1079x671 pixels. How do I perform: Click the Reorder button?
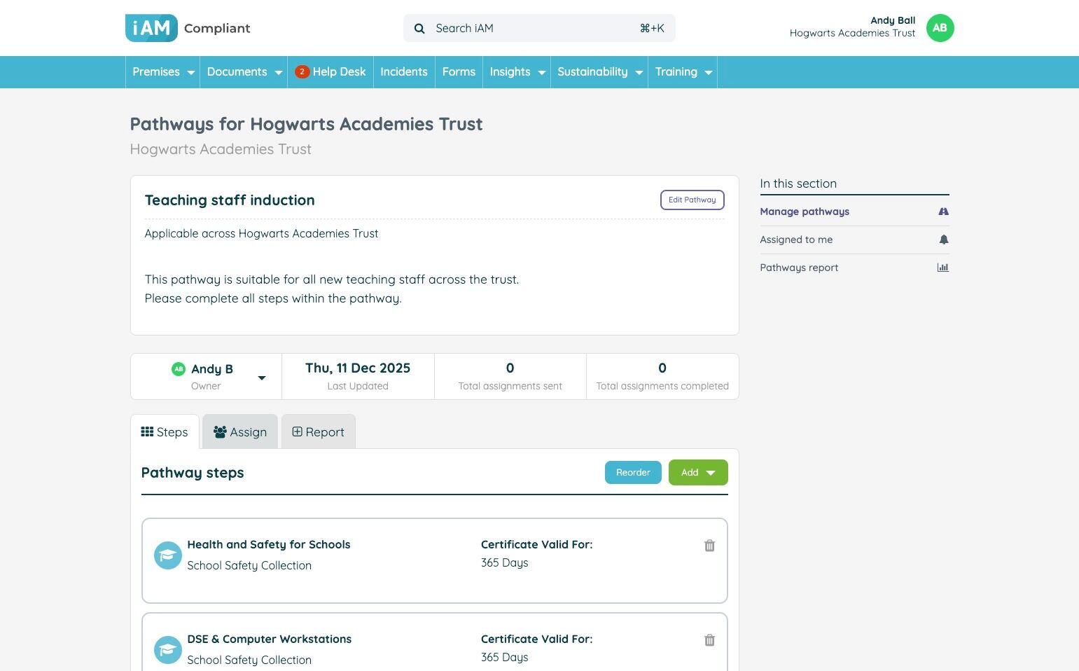(633, 473)
